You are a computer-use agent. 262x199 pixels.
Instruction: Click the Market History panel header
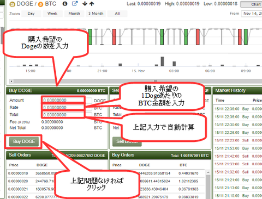click(x=237, y=91)
